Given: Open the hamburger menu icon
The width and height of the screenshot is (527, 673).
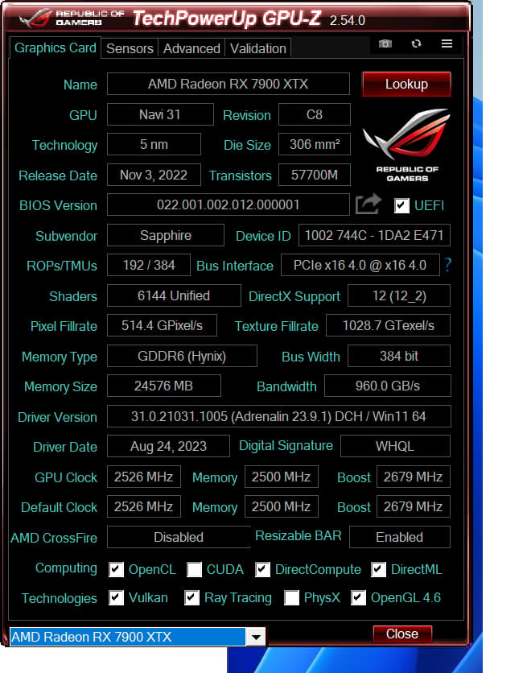Looking at the screenshot, I should click(447, 43).
